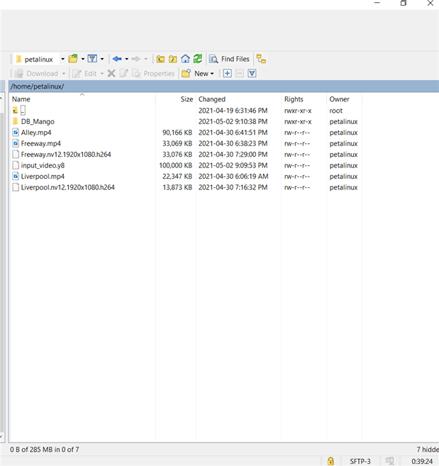
Task: Select the input_video.y8 file
Action: point(43,165)
